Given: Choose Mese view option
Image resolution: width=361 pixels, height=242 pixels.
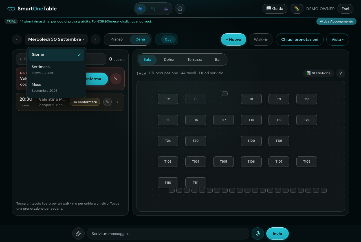Looking at the screenshot, I should click(56, 87).
